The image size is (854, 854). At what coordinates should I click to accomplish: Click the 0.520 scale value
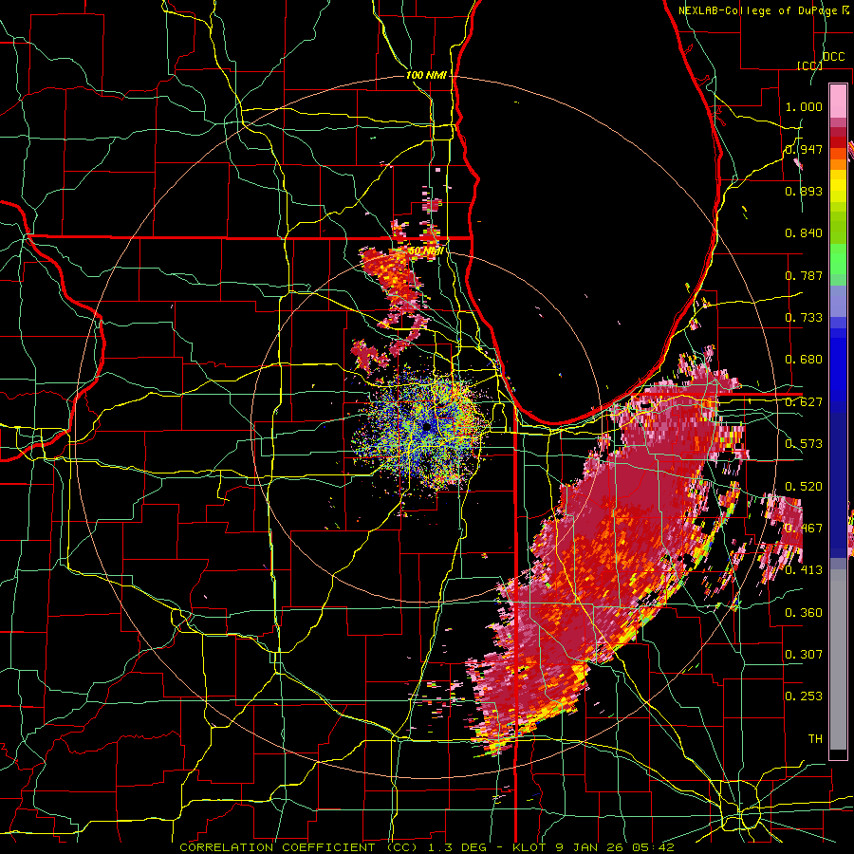pyautogui.click(x=804, y=487)
